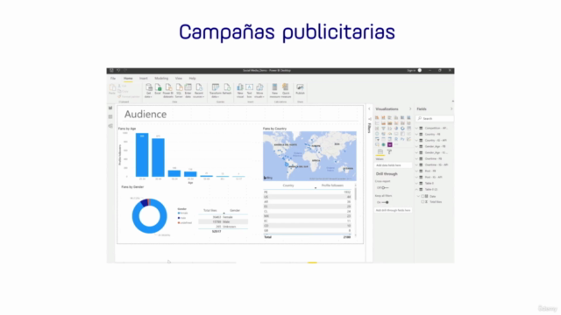Select the line chart visualization icon
Screen dimensions: 561x315
[x=377, y=122]
